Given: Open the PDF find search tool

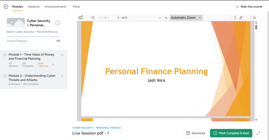Looking at the screenshot, I should point(93,18).
